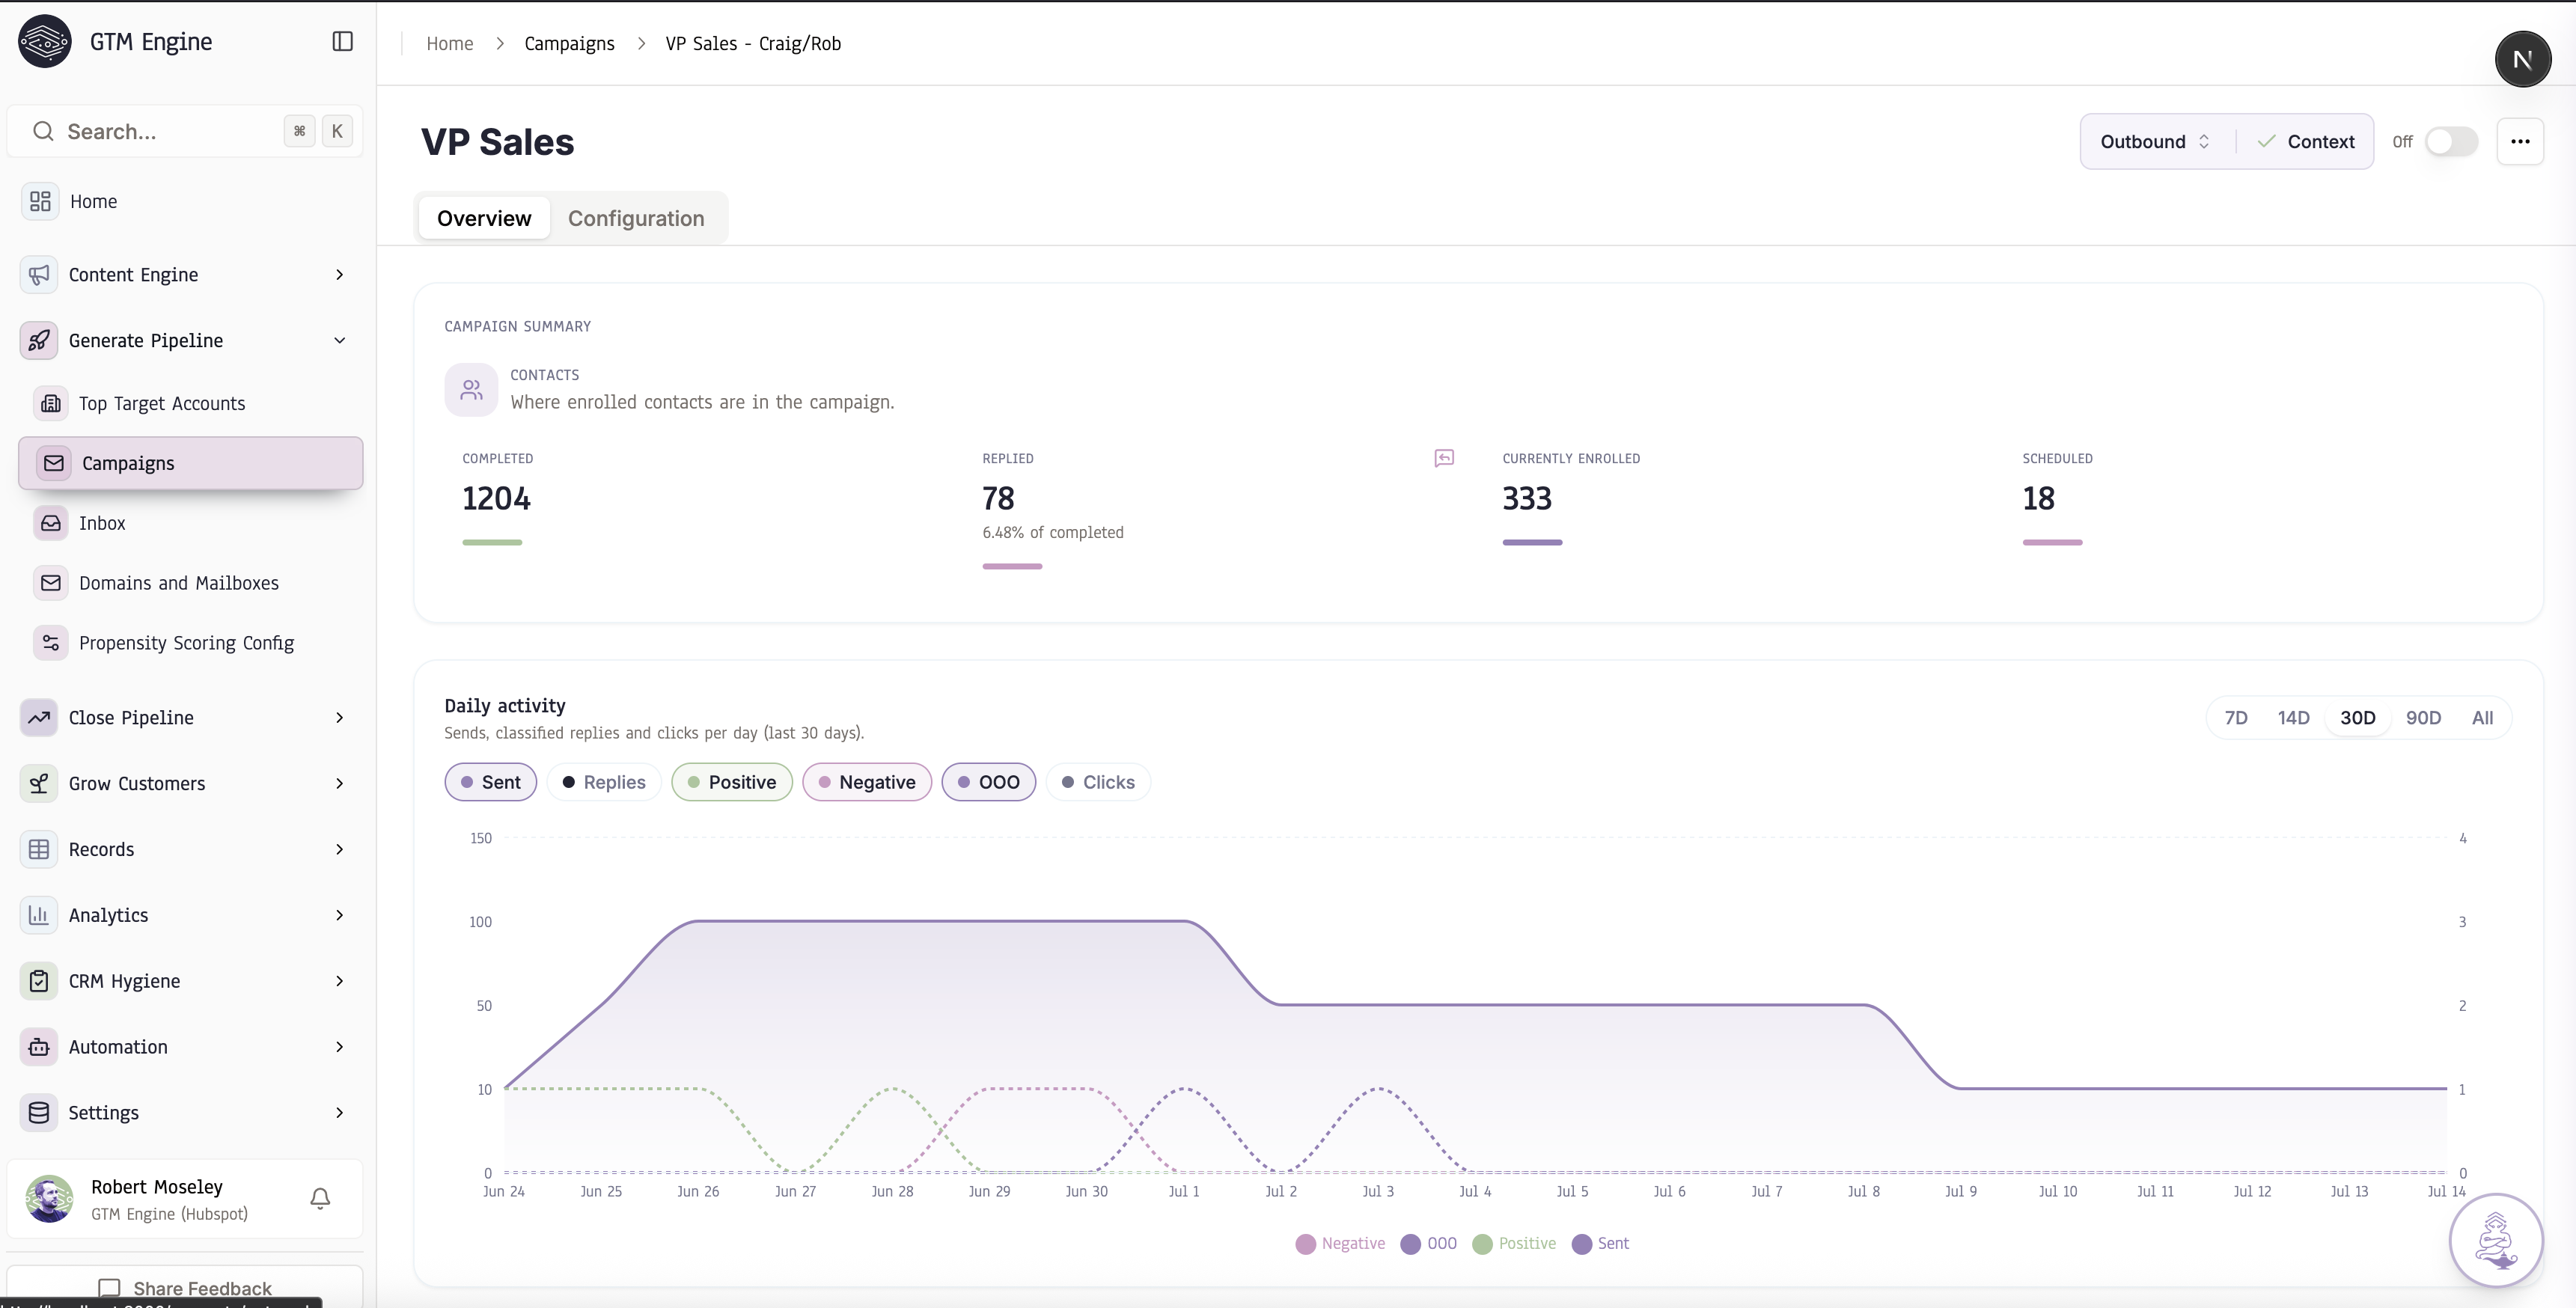Image resolution: width=2576 pixels, height=1308 pixels.
Task: Click the Positive legend color dot
Action: pos(1482,1244)
